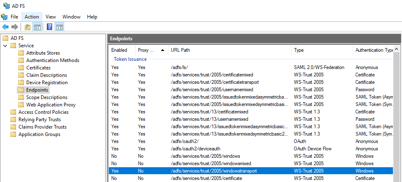
Task: Click SAML 2.0/WS-Federation type cell
Action: 319,67
